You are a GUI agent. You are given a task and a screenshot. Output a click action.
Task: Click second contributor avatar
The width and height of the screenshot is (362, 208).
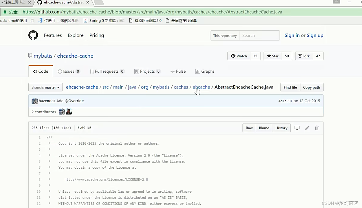[x=69, y=112]
